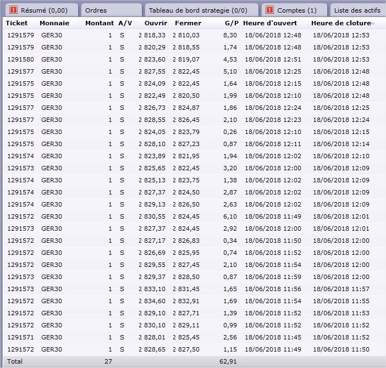Select open price 2 826,69

tap(152, 253)
